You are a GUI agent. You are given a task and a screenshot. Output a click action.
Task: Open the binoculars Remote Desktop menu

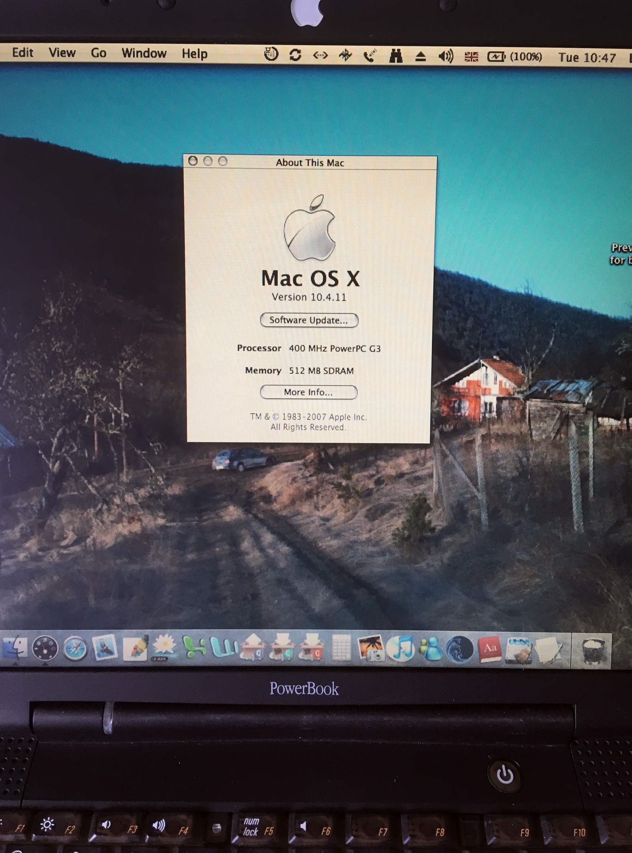[396, 56]
